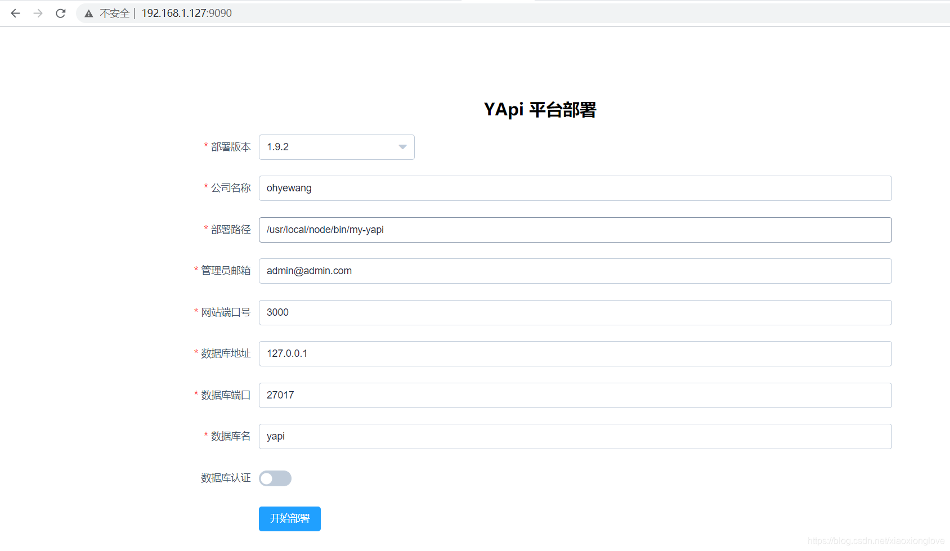The width and height of the screenshot is (950, 551).
Task: Click the 数据库名 label
Action: tap(231, 436)
